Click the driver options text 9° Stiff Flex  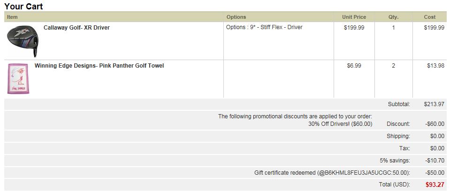click(264, 27)
